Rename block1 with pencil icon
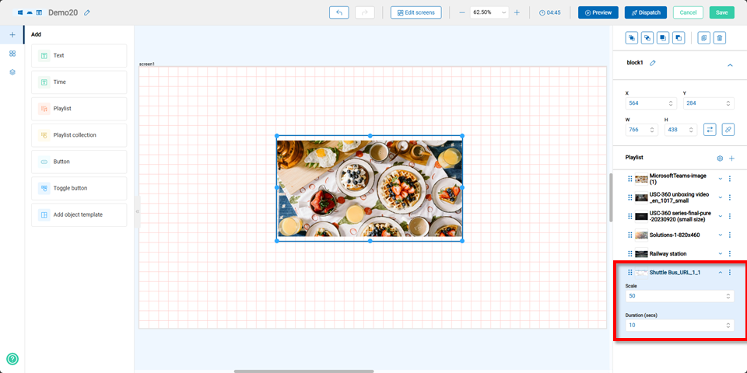The height and width of the screenshot is (373, 747). point(653,63)
